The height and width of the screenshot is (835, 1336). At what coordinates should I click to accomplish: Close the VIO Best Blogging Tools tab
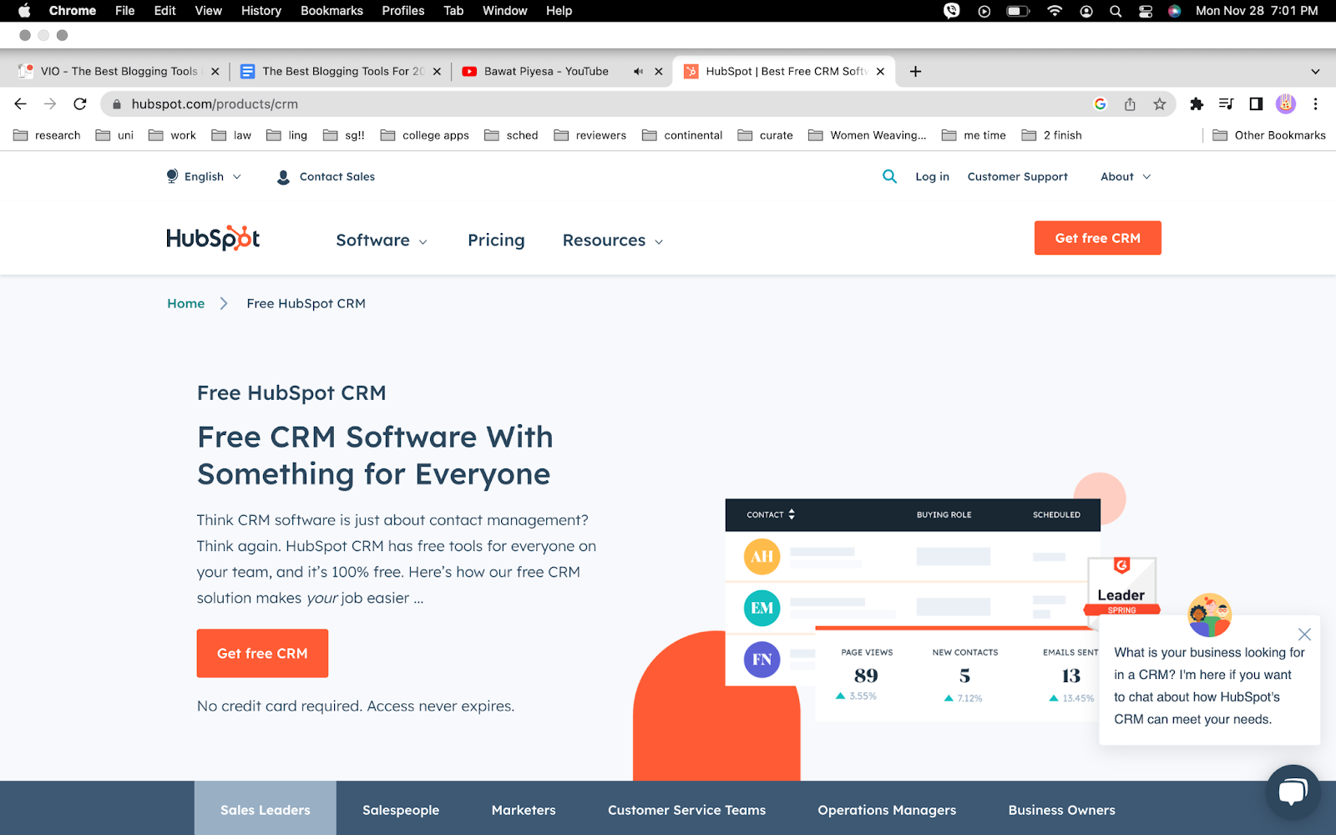coord(215,71)
